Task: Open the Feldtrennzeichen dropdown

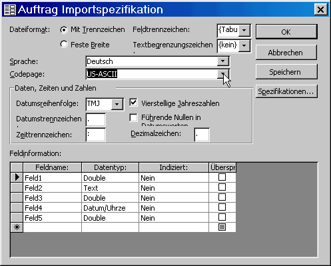Action: click(244, 30)
